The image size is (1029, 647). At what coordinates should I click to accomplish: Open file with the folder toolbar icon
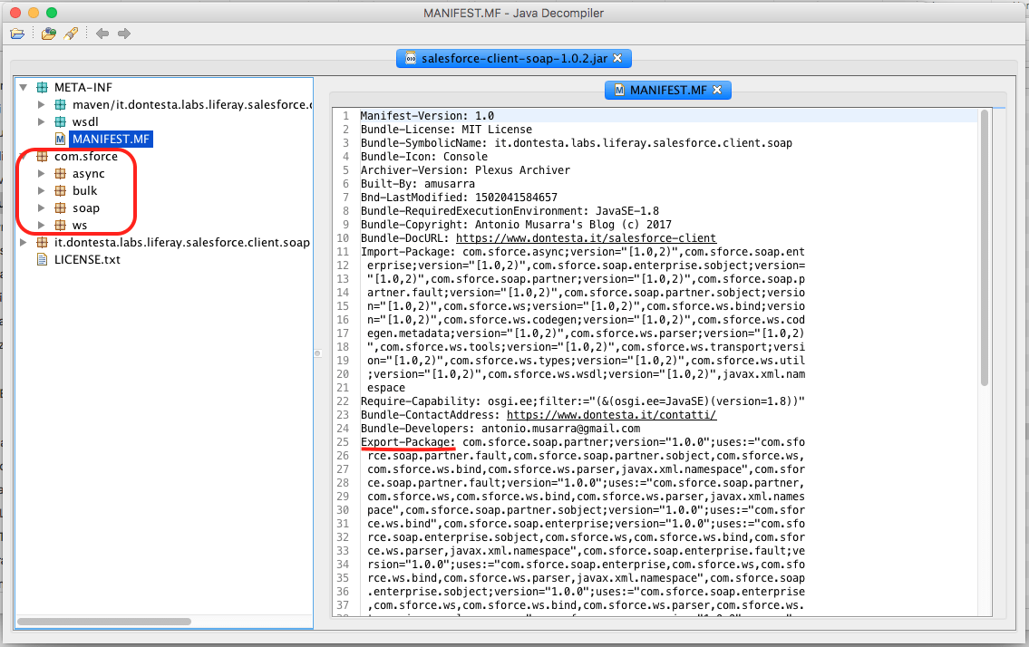17,34
